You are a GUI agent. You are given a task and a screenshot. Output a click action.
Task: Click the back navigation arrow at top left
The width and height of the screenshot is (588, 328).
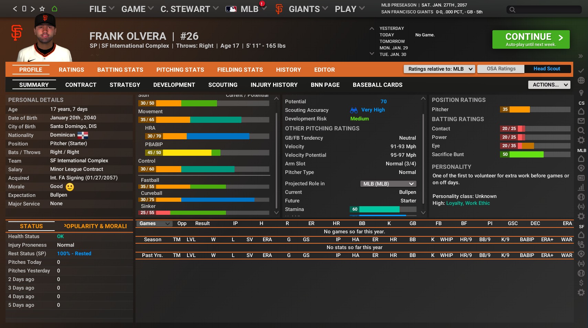click(x=14, y=9)
